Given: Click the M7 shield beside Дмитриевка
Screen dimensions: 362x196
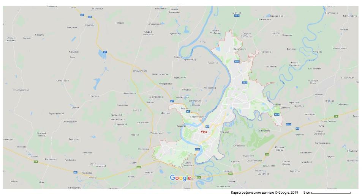Looking at the screenshot, I should pos(172,101).
